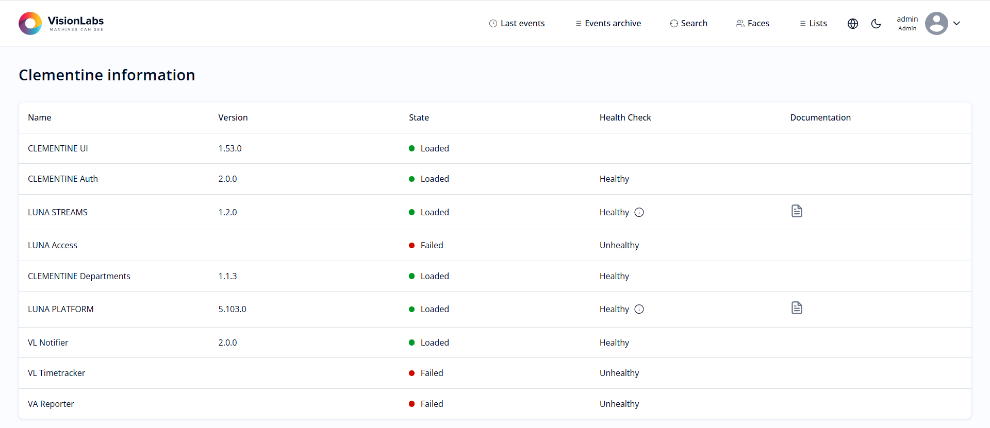Show LUNA PLATFORM health check info icon
This screenshot has height=428, width=990.
639,309
